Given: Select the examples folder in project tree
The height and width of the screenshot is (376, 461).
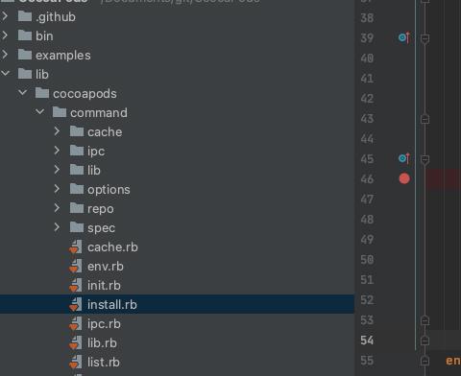Looking at the screenshot, I should pyautogui.click(x=63, y=56).
